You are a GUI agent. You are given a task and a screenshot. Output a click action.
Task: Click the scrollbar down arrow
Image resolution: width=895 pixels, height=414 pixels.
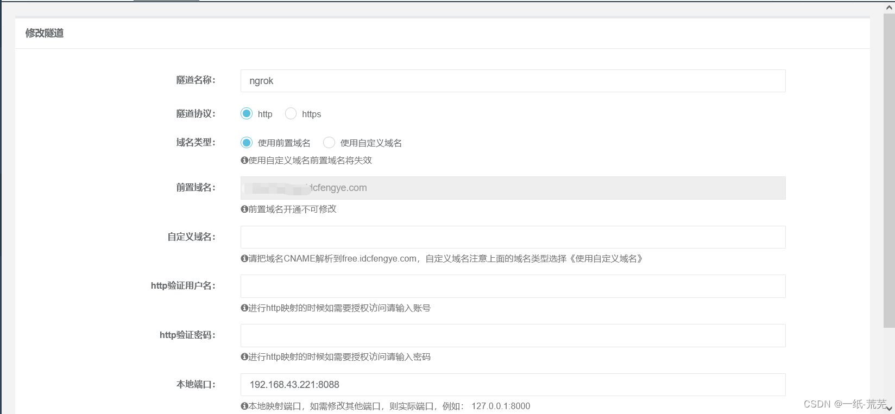889,409
